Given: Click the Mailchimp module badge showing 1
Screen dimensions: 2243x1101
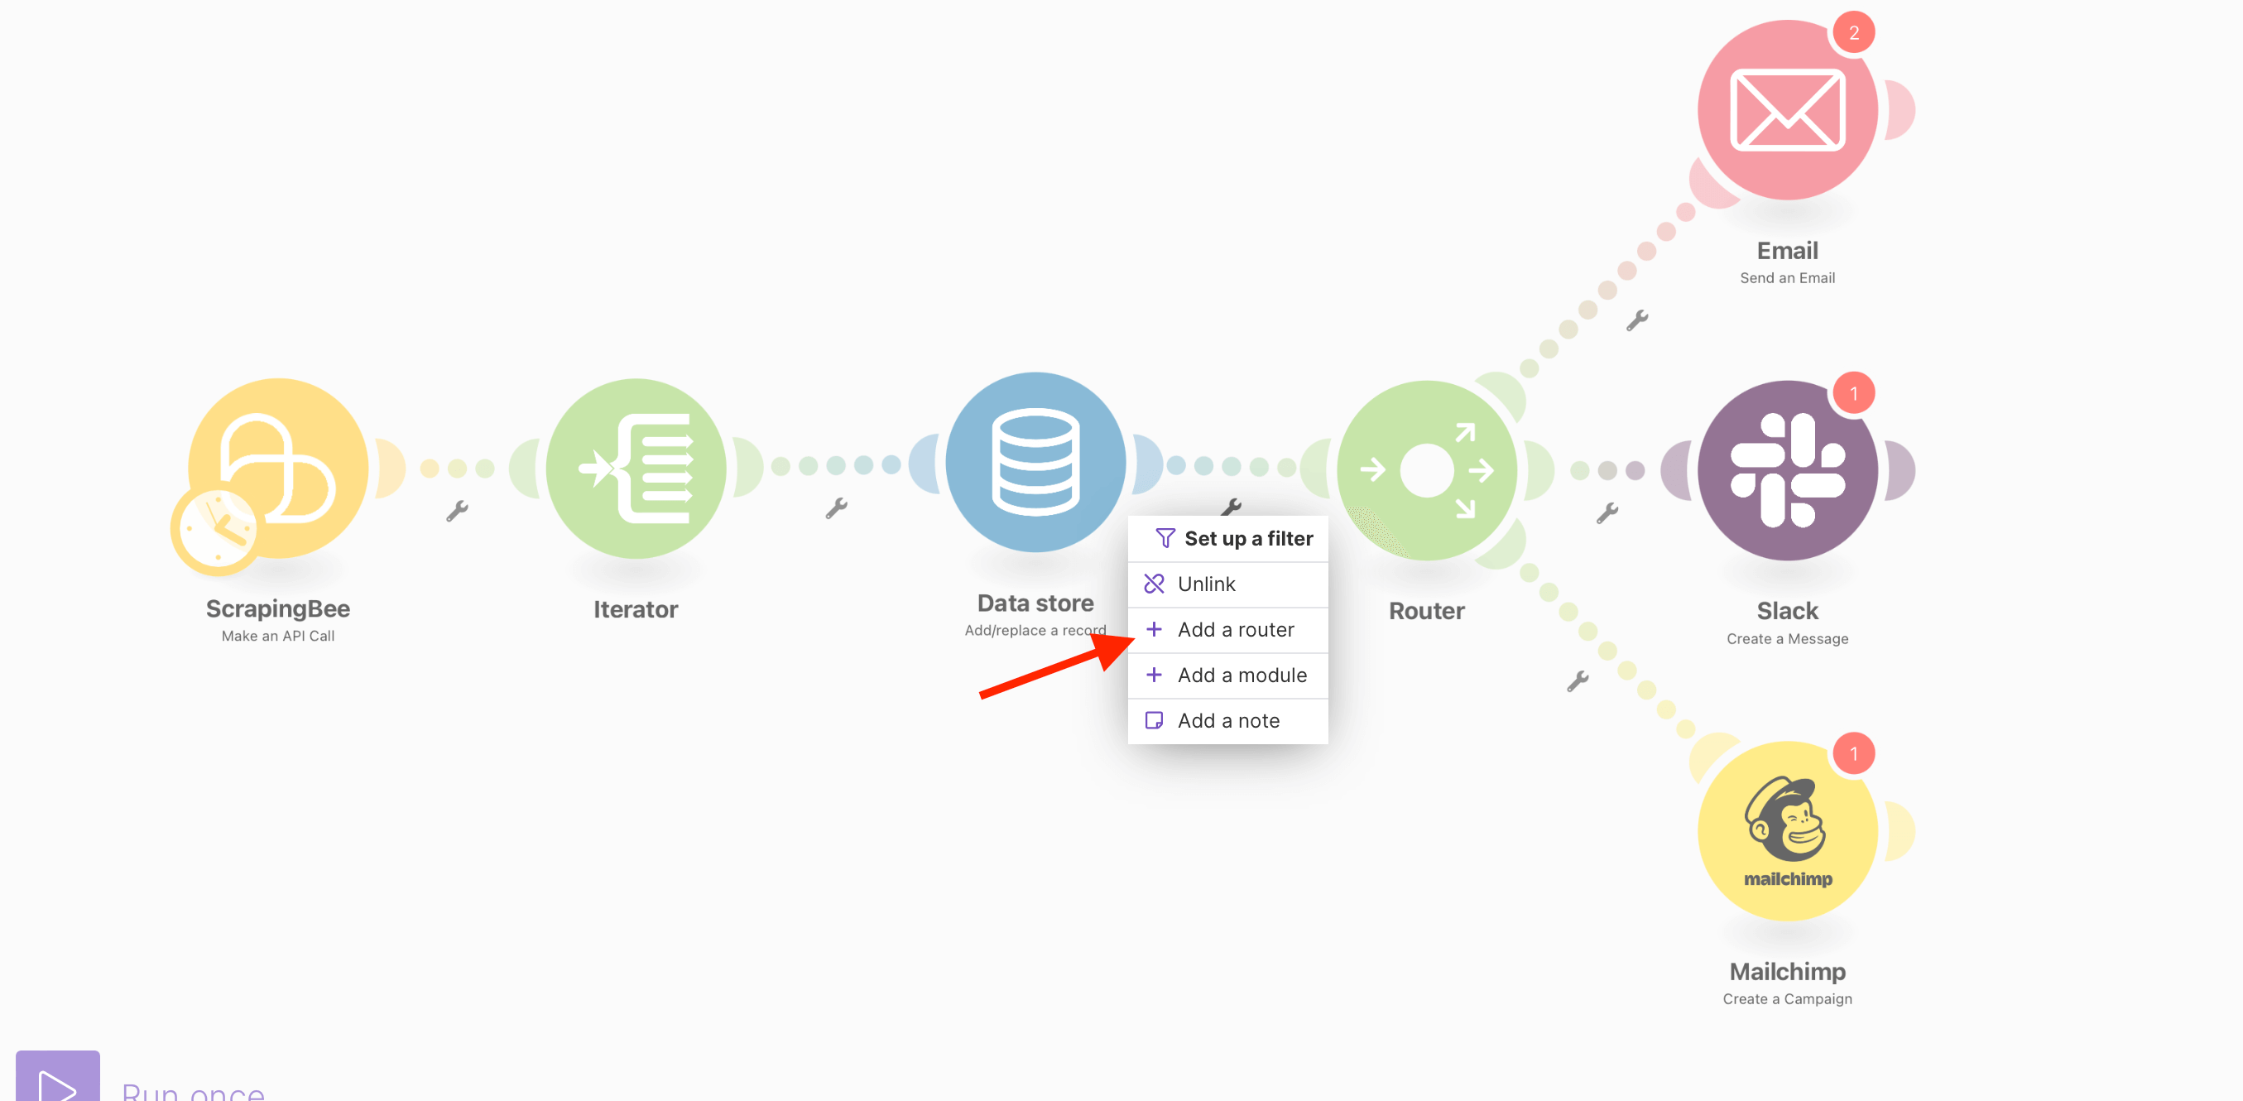Looking at the screenshot, I should pos(1854,753).
